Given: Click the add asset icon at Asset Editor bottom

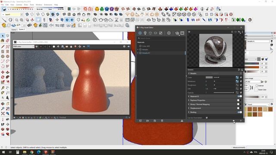Looking at the screenshot, I should coord(140,121).
